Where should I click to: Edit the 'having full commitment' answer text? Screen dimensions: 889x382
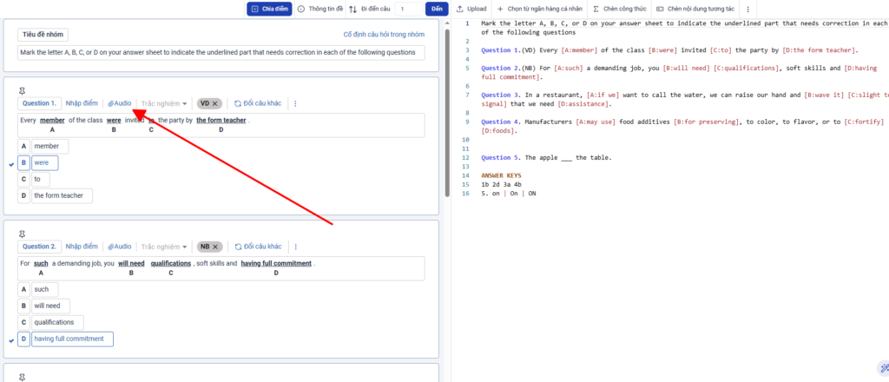(x=72, y=339)
